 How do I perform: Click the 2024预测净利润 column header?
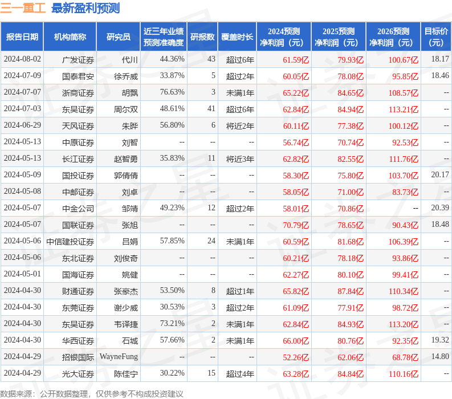[284, 37]
